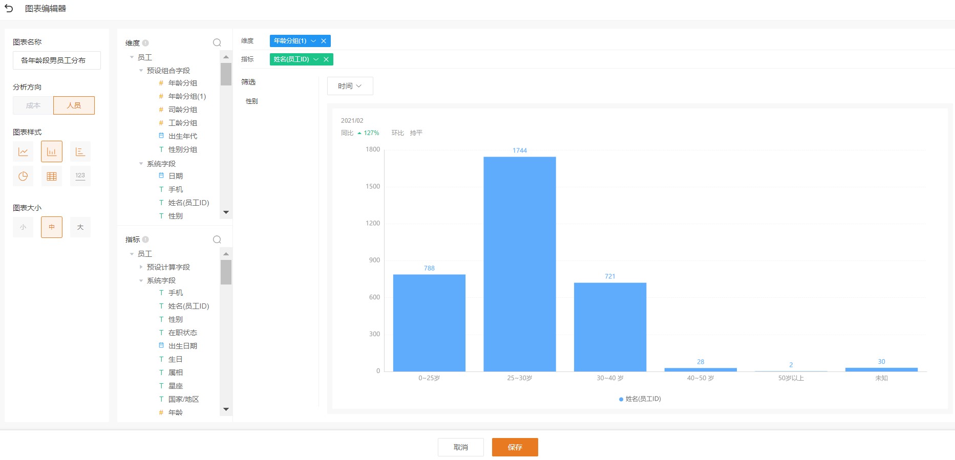The height and width of the screenshot is (460, 955).
Task: Click the 取消 button
Action: (461, 447)
